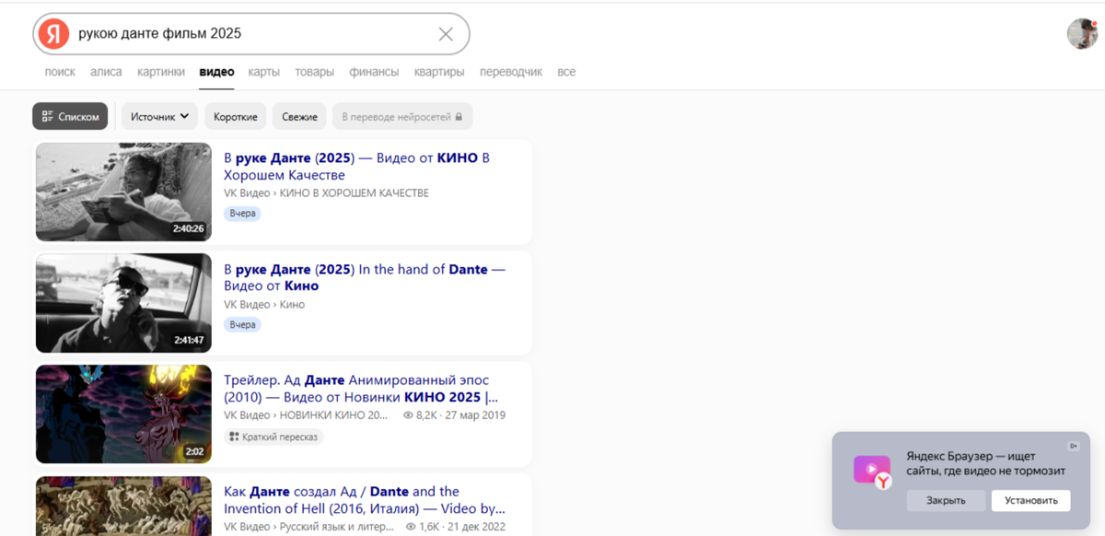The image size is (1105, 536).
Task: Switch to the "квартиры" tab
Action: [439, 72]
